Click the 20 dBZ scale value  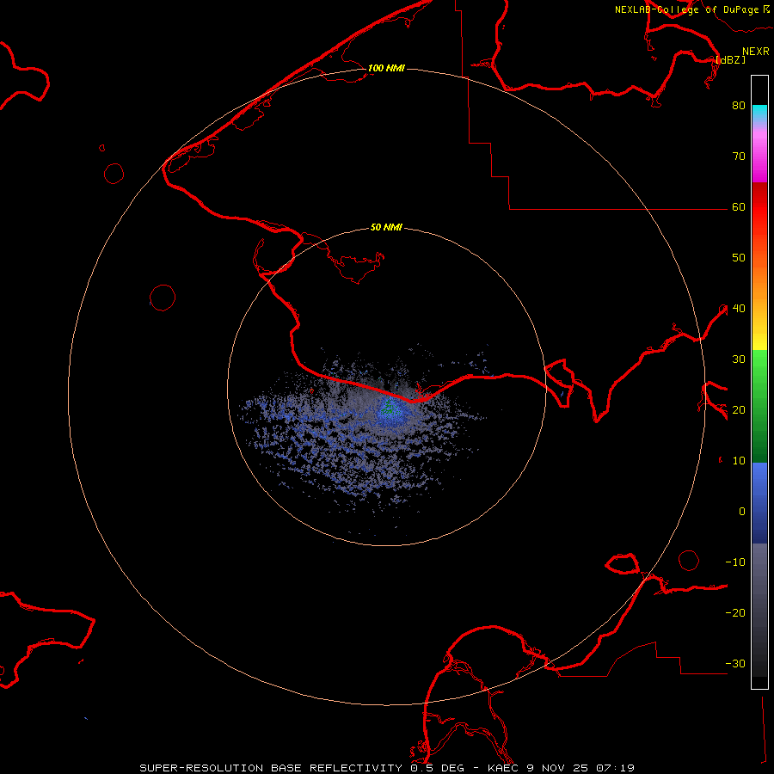[x=739, y=410]
